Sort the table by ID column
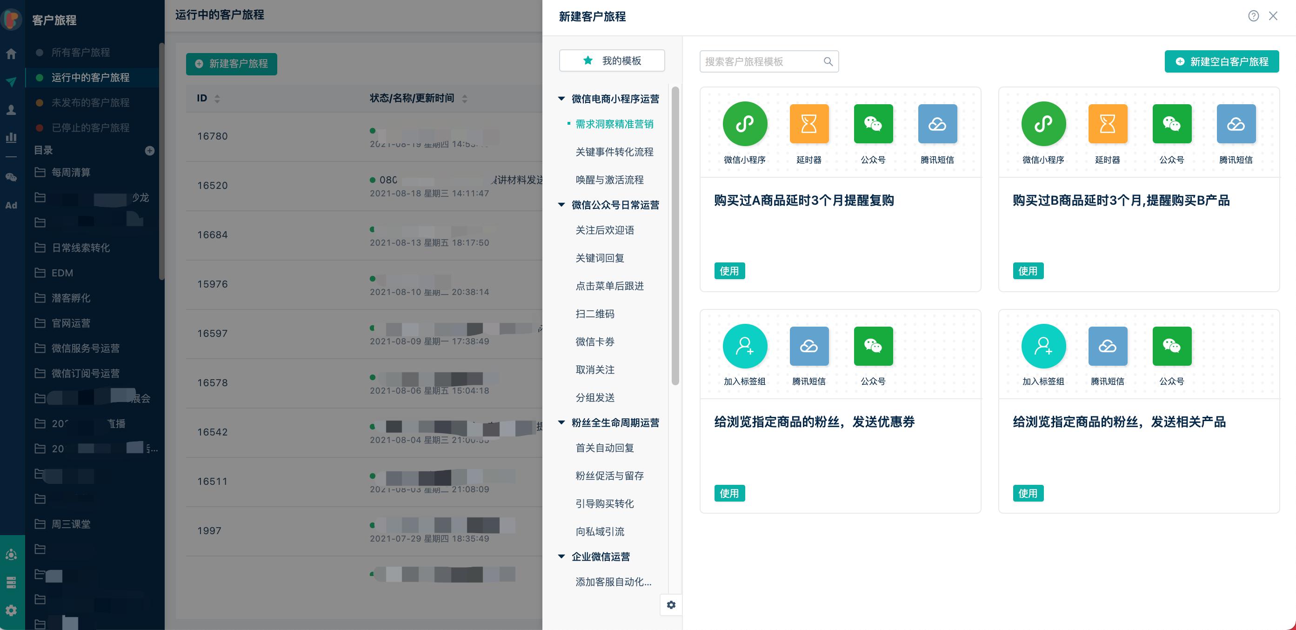1296x630 pixels. tap(217, 99)
